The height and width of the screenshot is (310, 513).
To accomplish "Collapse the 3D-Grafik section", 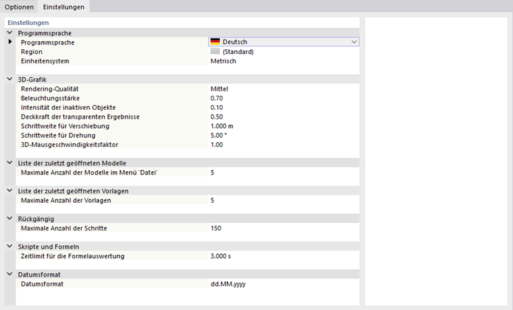I will click(10, 79).
